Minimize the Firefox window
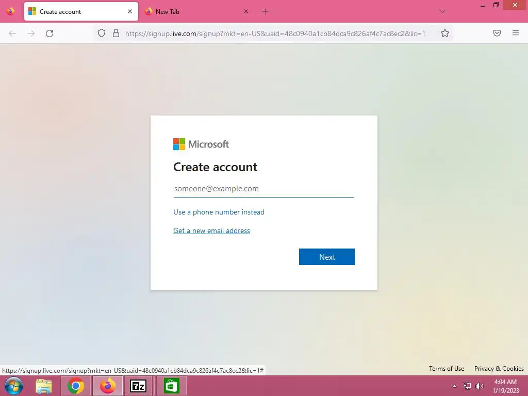528x396 pixels. 482,5
